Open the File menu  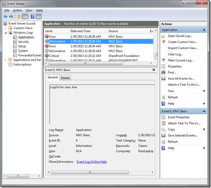[x=7, y=11]
